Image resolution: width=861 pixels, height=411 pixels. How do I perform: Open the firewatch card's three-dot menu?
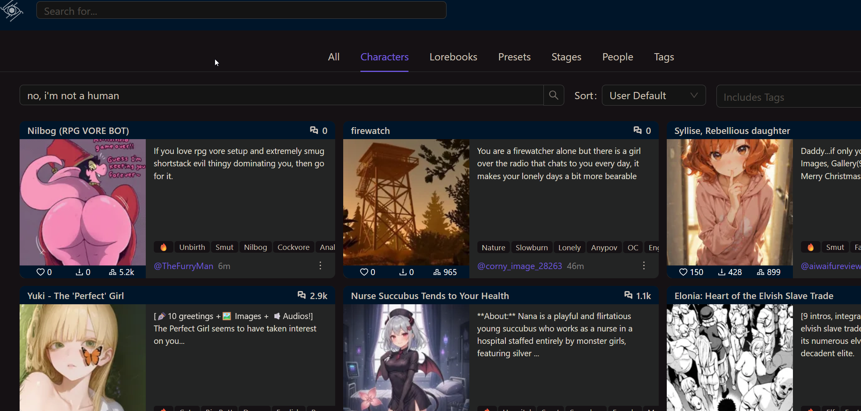(644, 265)
